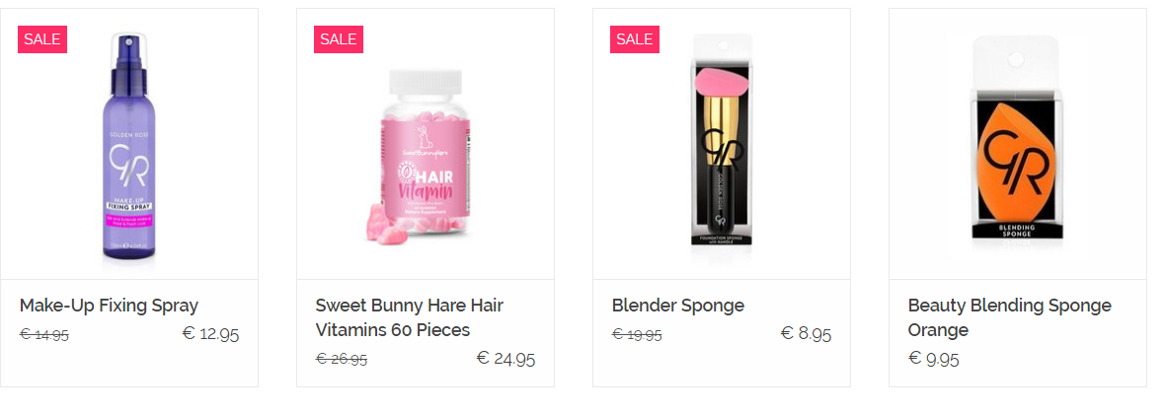Open the Blender Sponge product image
The height and width of the screenshot is (412, 1165).
pyautogui.click(x=722, y=145)
